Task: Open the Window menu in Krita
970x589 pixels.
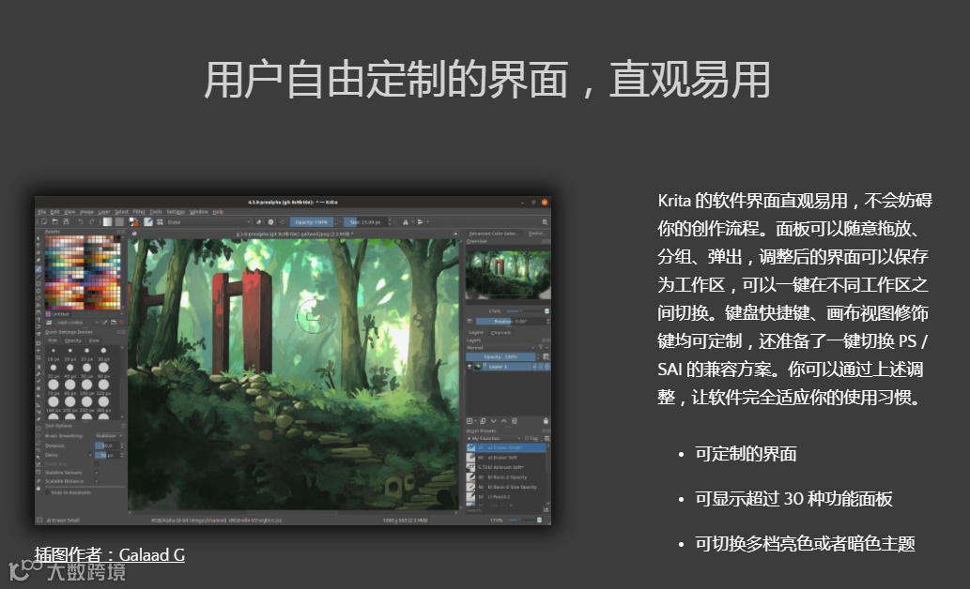Action: pyautogui.click(x=198, y=212)
